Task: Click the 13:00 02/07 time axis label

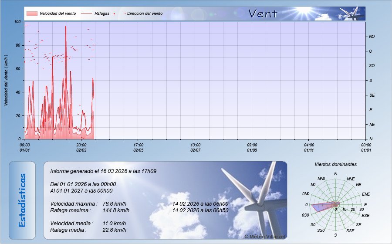Action: [x=196, y=147]
